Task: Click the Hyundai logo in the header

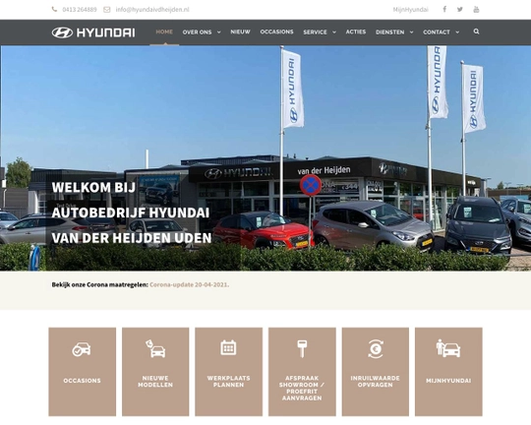Action: pyautogui.click(x=93, y=32)
